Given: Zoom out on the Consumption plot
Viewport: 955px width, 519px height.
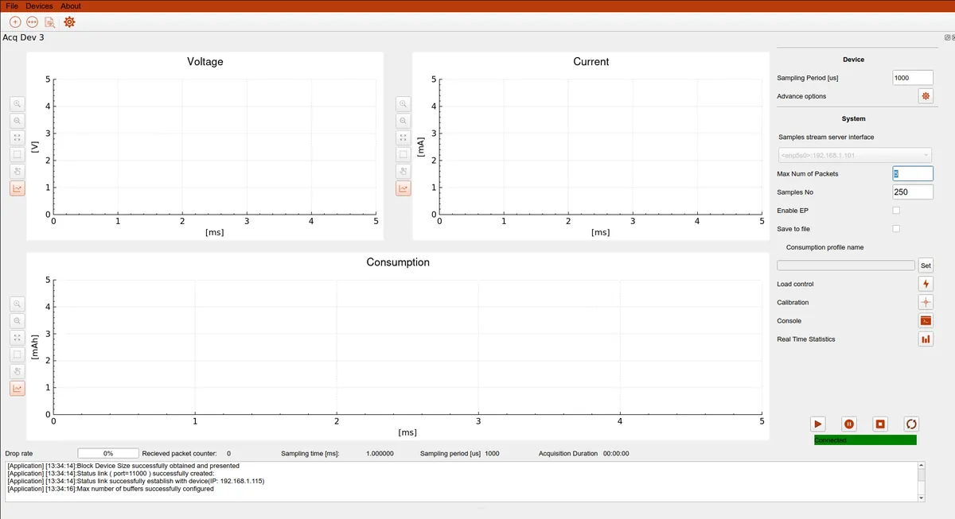Looking at the screenshot, I should coord(18,320).
